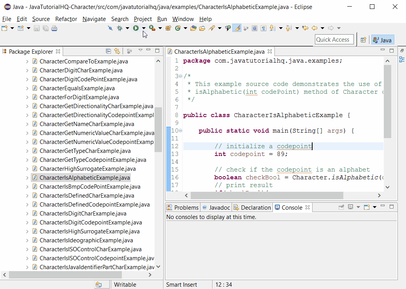
Task: Expand CharacterCompareToExample.java tree node
Action: click(x=27, y=61)
